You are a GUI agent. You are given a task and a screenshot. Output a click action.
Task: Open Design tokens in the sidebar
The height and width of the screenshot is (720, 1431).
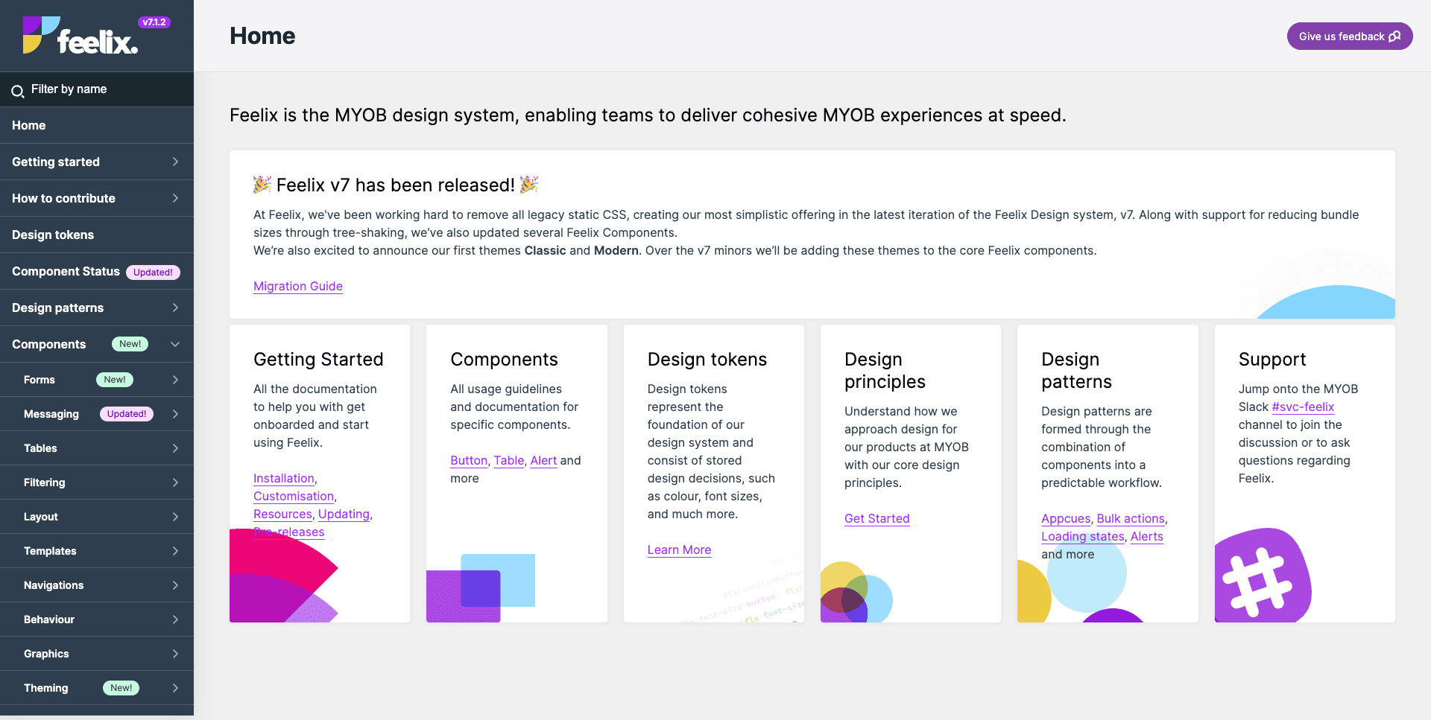97,235
